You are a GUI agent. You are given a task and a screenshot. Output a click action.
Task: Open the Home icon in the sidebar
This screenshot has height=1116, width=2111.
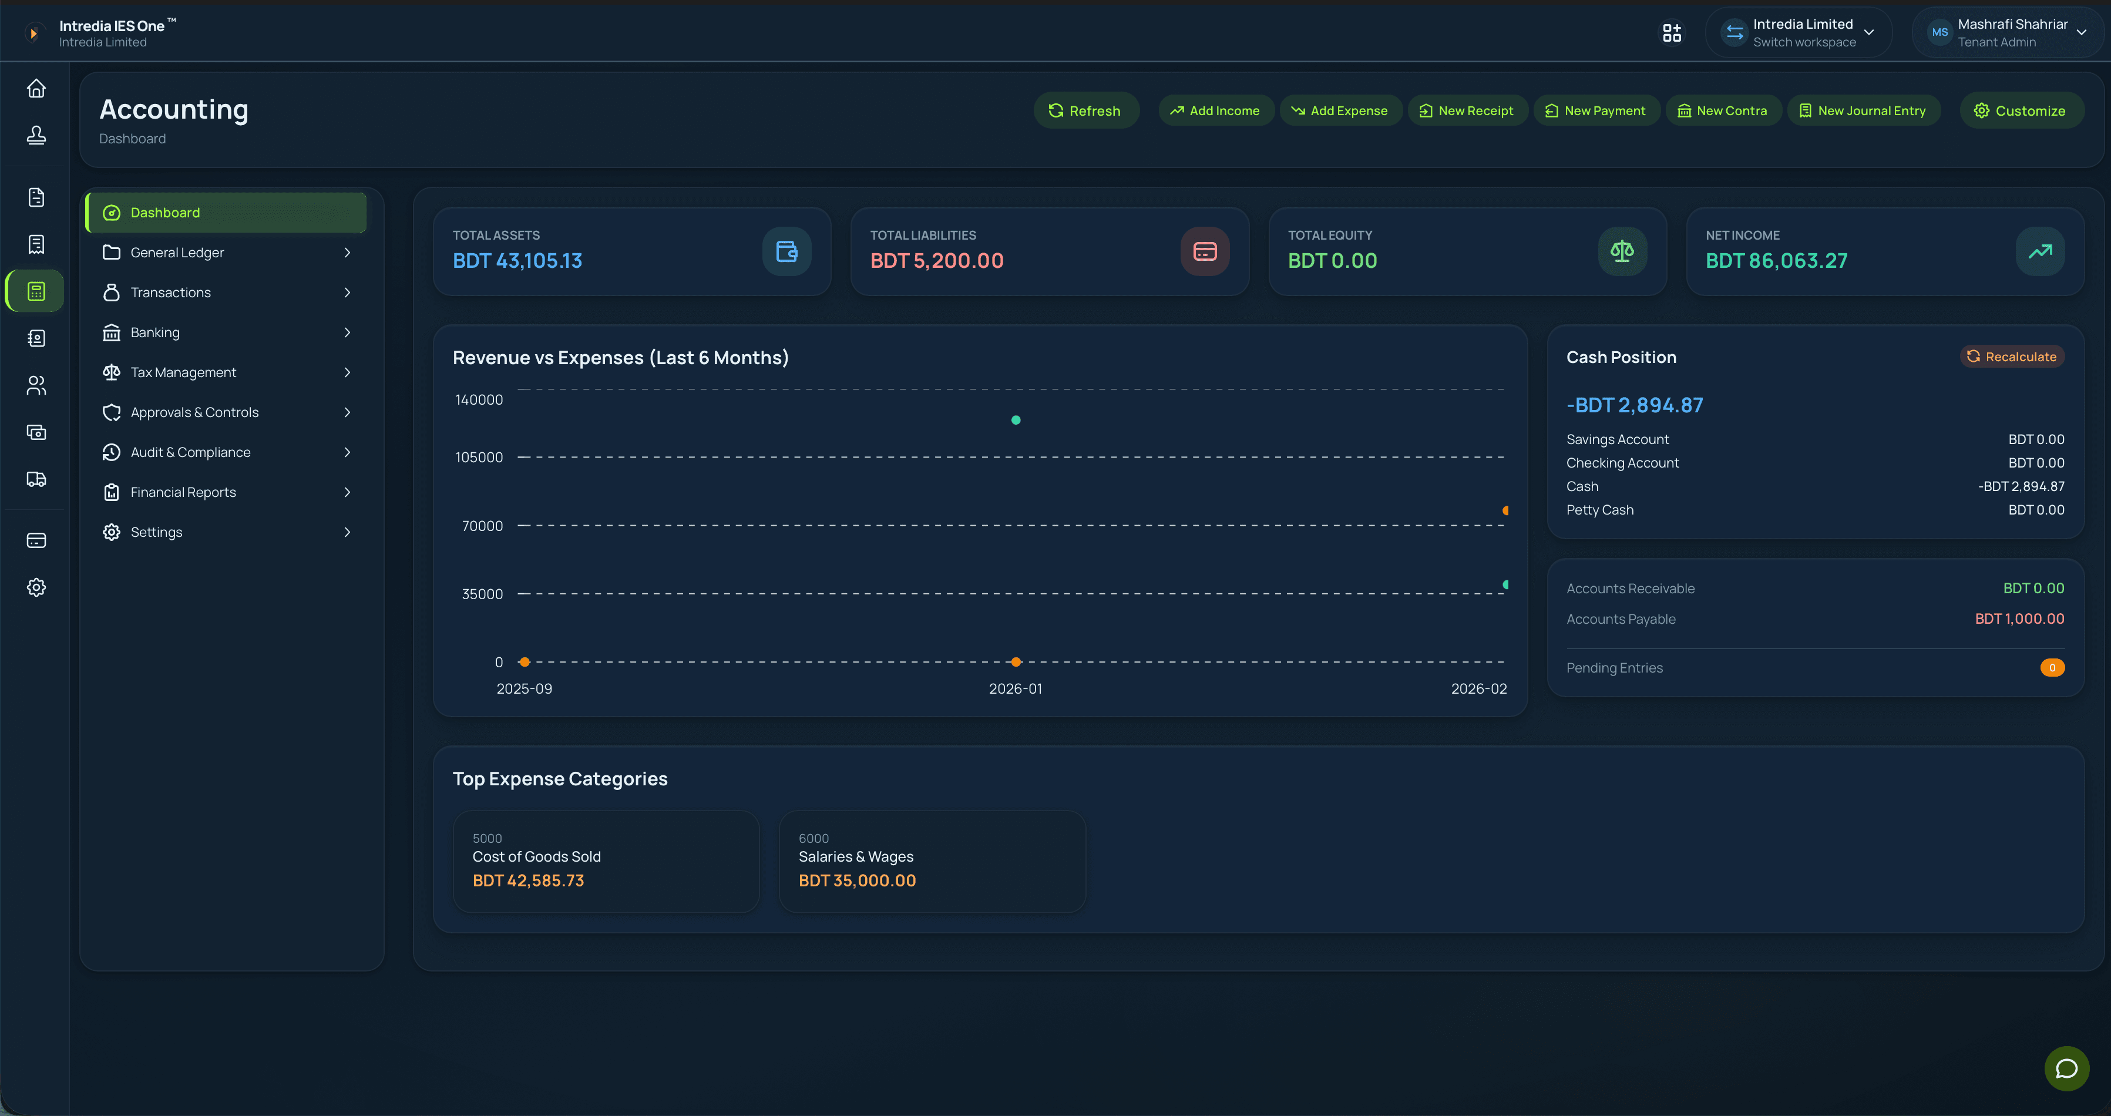(36, 89)
